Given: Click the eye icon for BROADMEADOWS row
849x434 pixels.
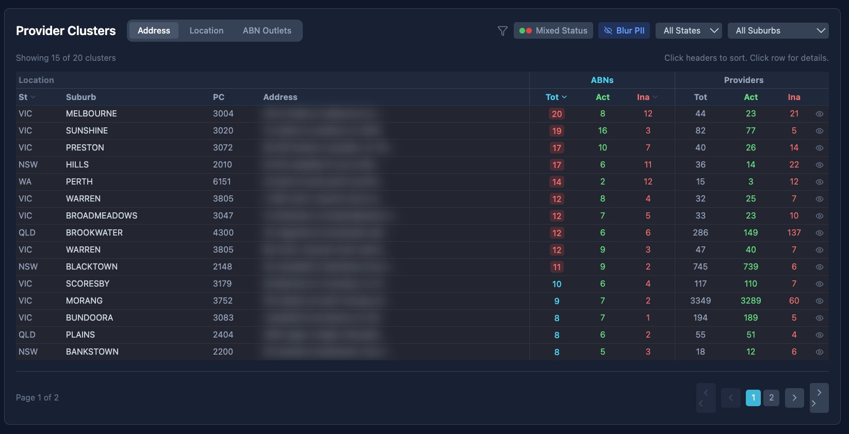Looking at the screenshot, I should pos(820,216).
